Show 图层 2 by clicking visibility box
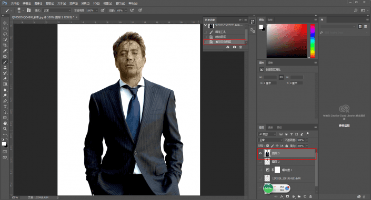This screenshot has width=371, height=200. point(260,162)
